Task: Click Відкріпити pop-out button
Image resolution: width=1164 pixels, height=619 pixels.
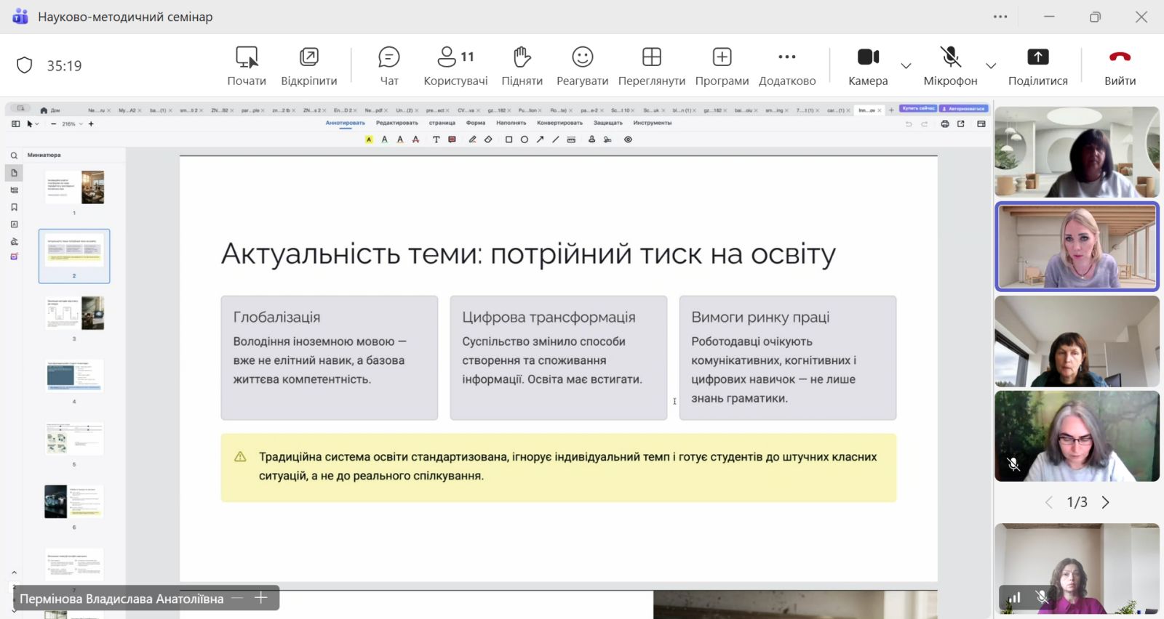Action: 309,66
